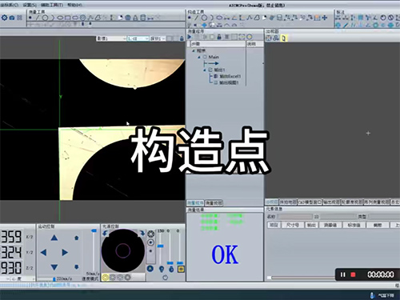400x300 pixels.
Task: Move stage left with the left arrow
Action: click(x=43, y=252)
